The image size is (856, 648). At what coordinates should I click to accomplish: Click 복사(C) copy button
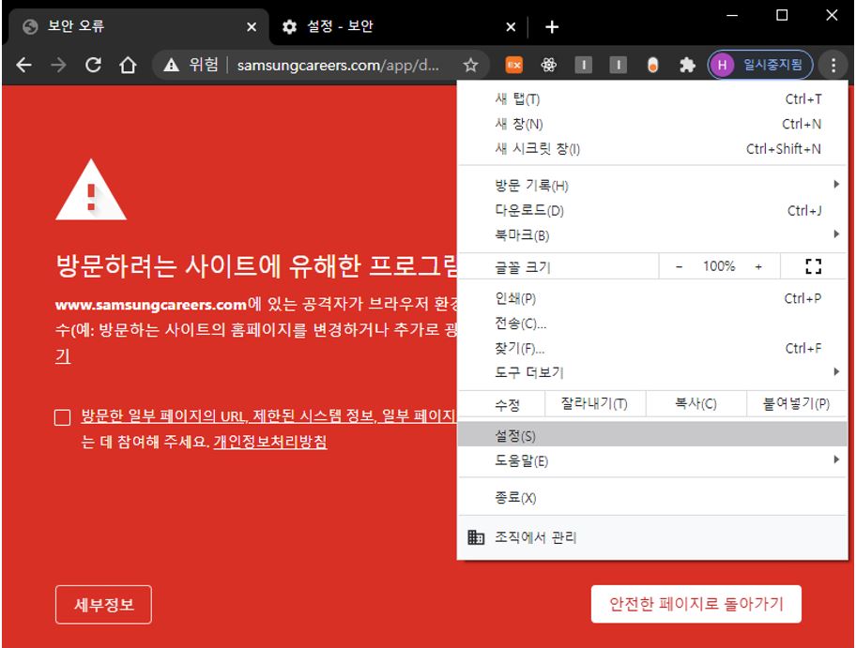(695, 403)
